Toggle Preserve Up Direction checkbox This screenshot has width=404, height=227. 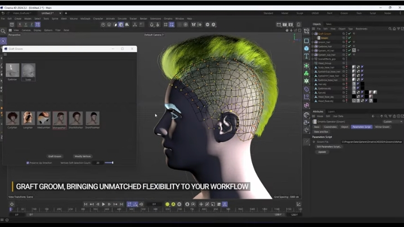pyautogui.click(x=28, y=163)
